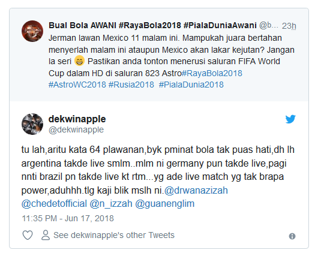Open the 23h timestamp on quoted tweet
Image resolution: width=324 pixels, height=259 pixels.
point(289,26)
